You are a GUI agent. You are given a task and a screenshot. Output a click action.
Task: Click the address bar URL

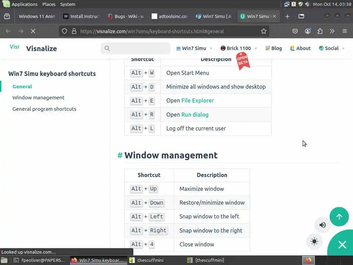[152, 31]
